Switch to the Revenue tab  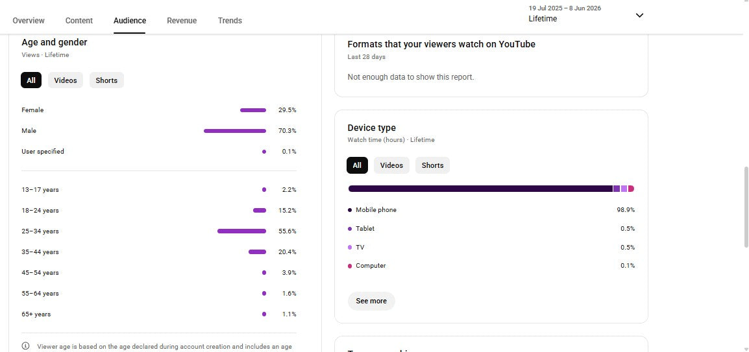click(x=182, y=21)
